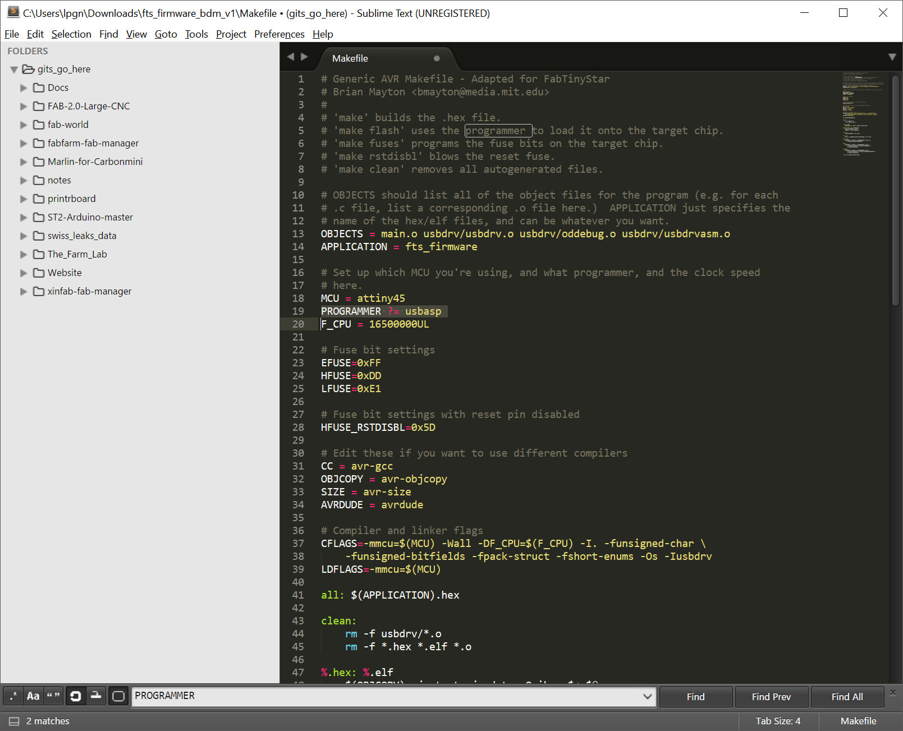Go to previous tab arrow
903x731 pixels.
(291, 57)
